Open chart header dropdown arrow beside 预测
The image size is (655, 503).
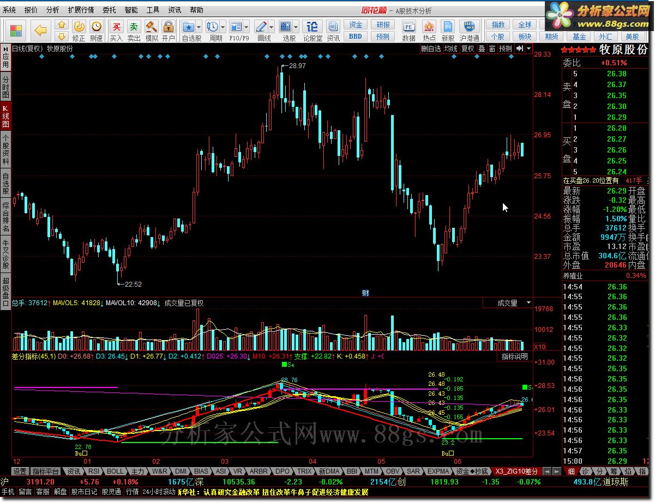(528, 49)
